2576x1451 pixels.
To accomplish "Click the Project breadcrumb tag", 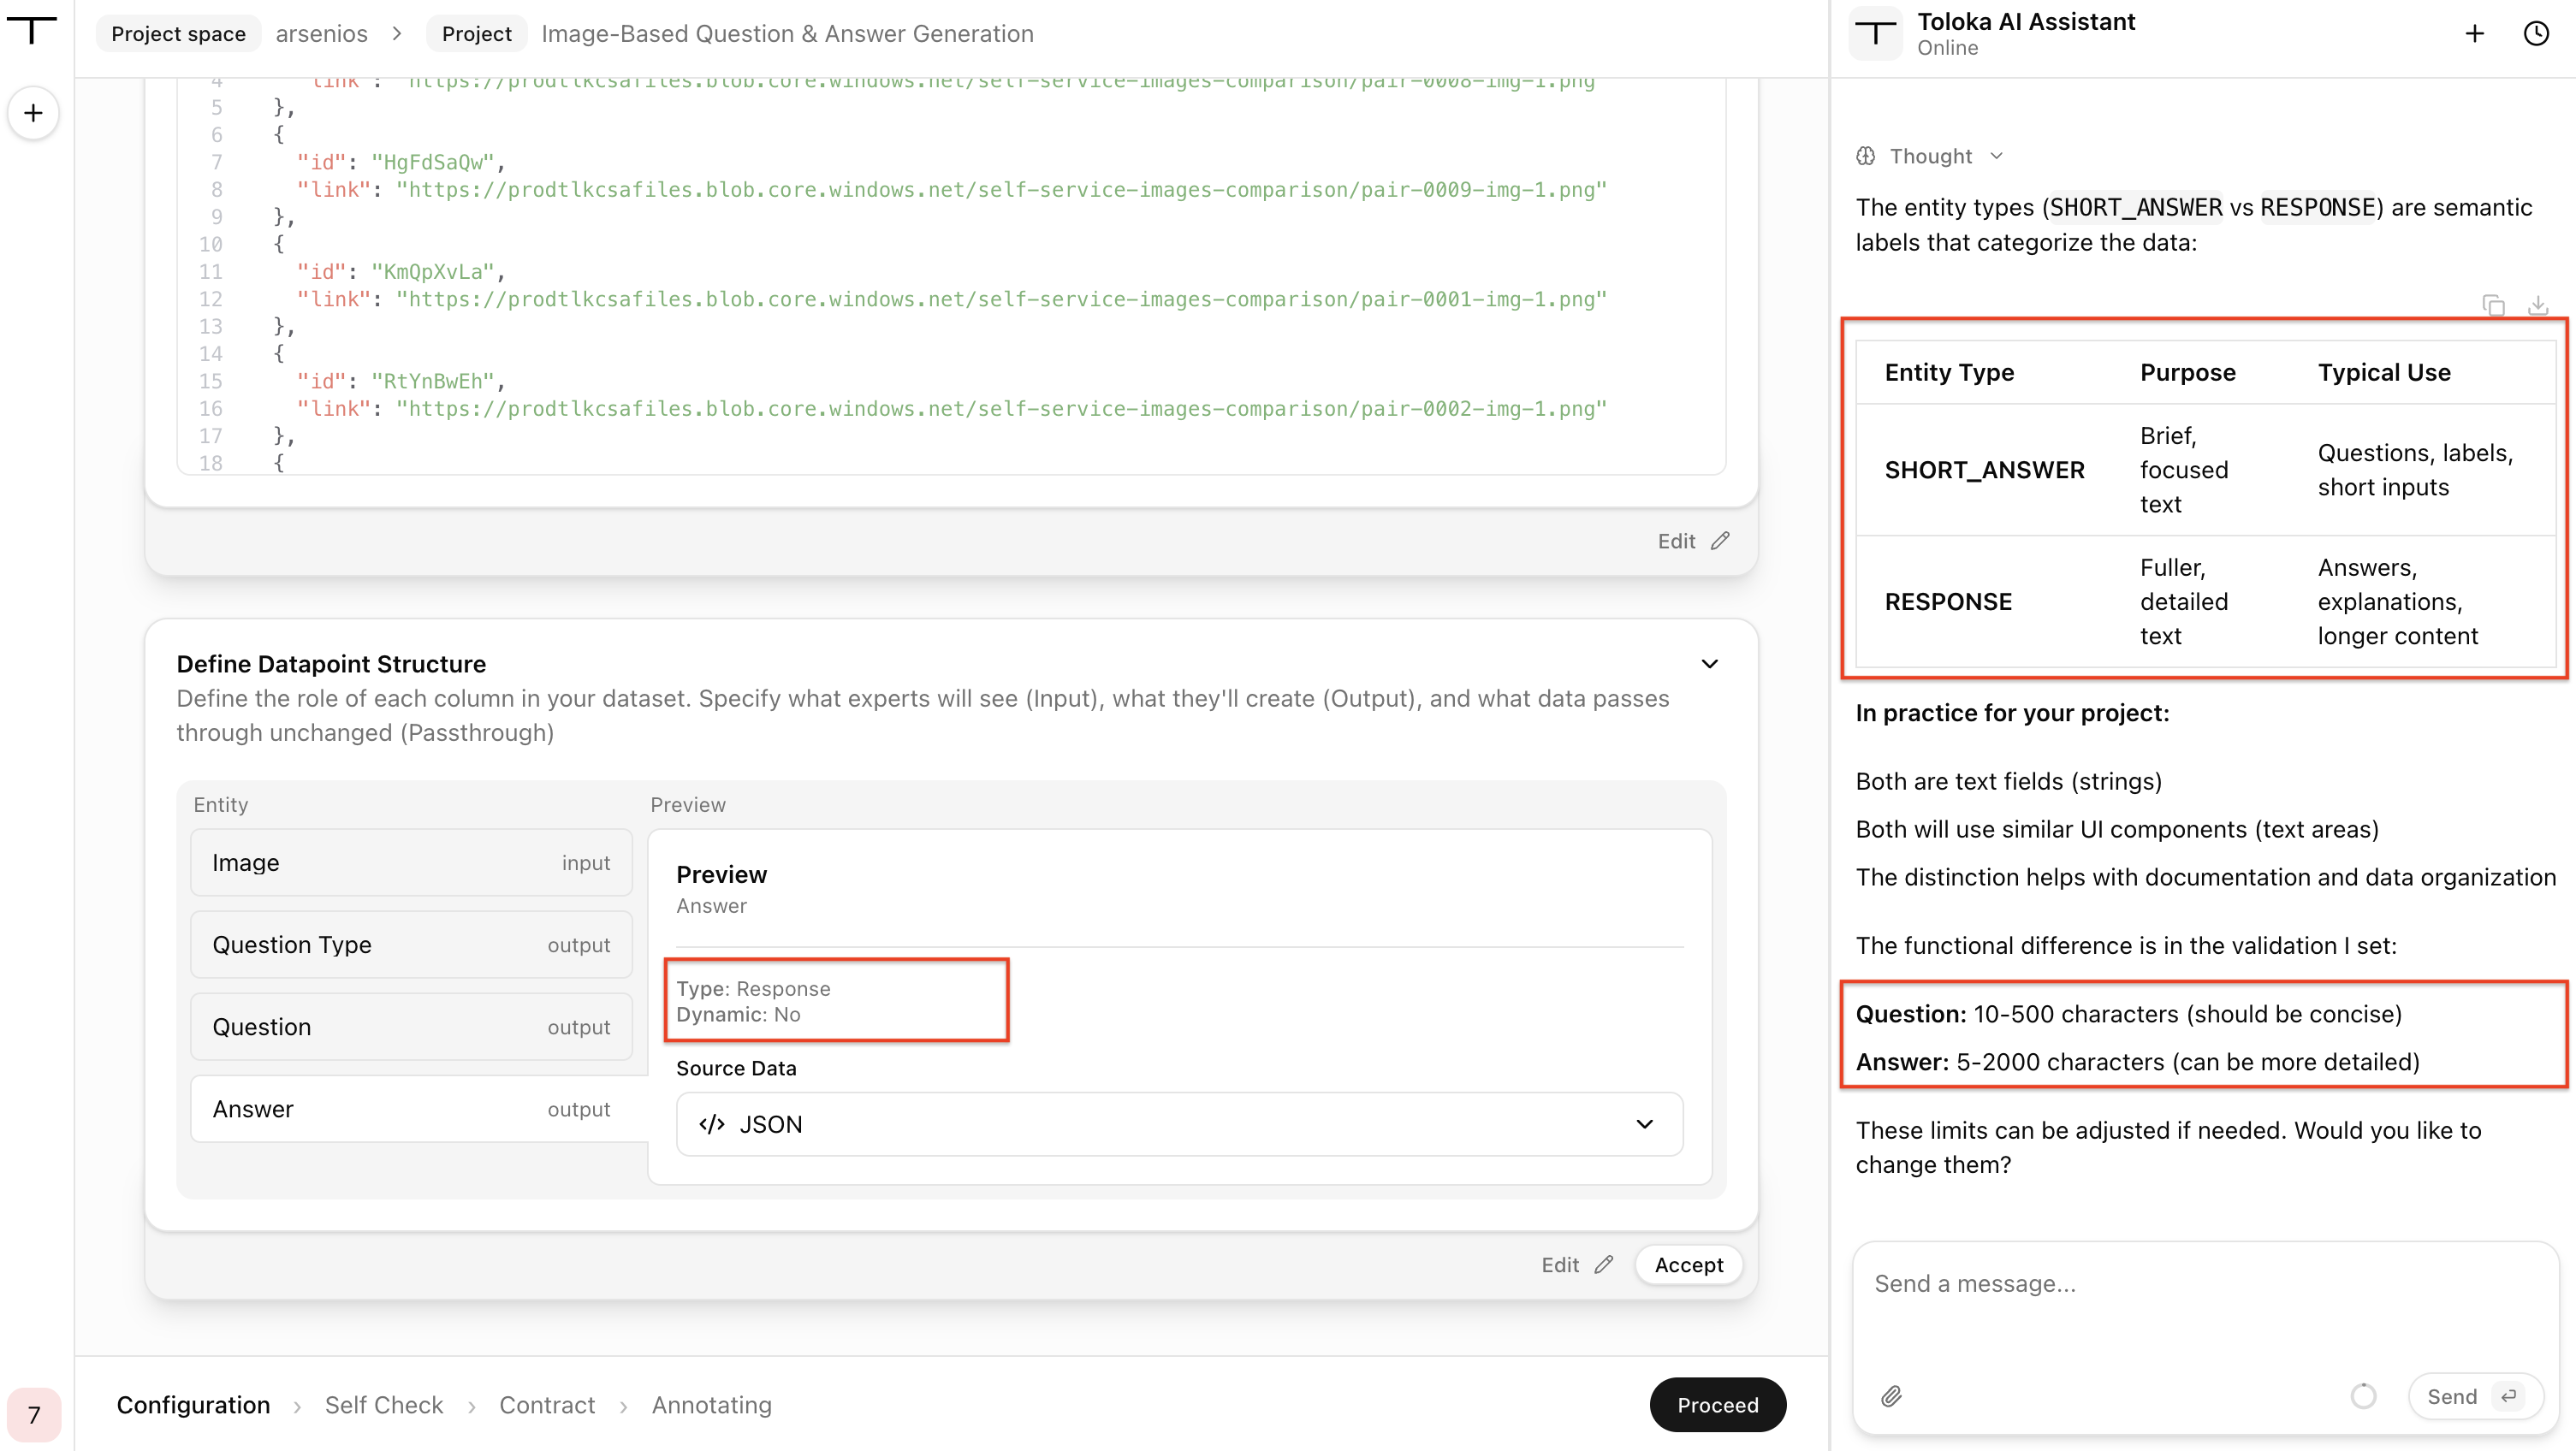I will pyautogui.click(x=476, y=34).
